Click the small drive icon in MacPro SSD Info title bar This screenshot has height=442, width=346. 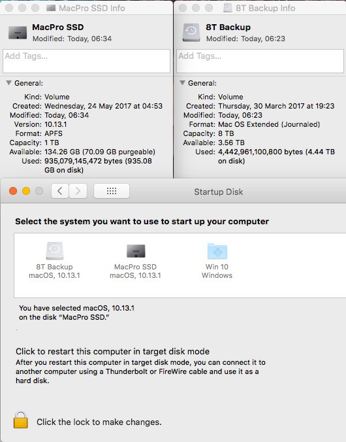tap(51, 8)
